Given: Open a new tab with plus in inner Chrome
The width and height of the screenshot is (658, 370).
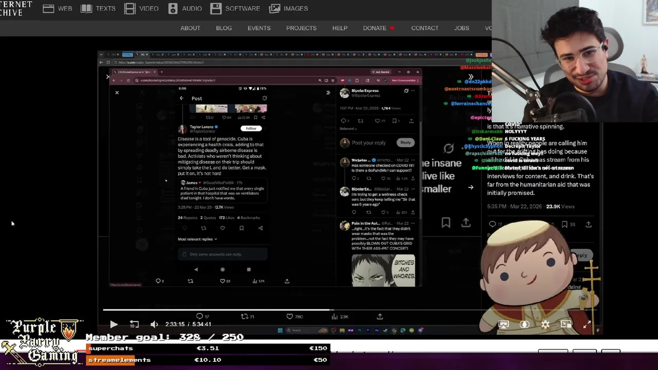Looking at the screenshot, I should click(x=161, y=72).
